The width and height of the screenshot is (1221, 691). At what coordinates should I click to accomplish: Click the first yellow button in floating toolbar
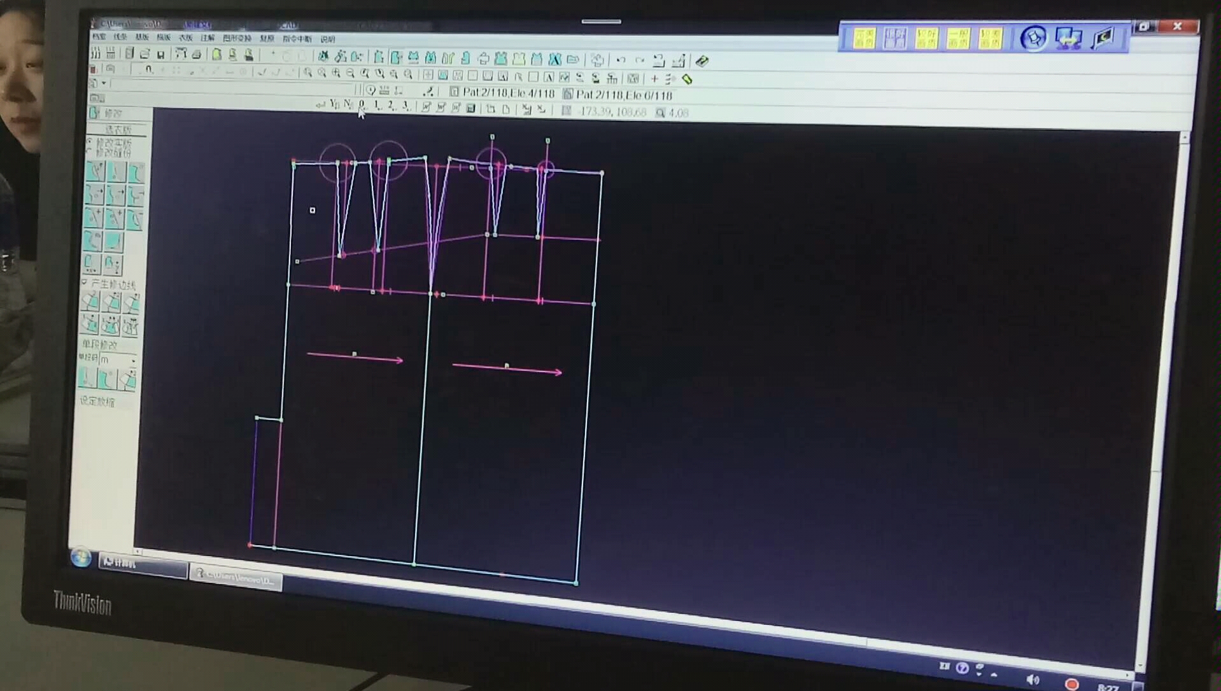pos(864,38)
